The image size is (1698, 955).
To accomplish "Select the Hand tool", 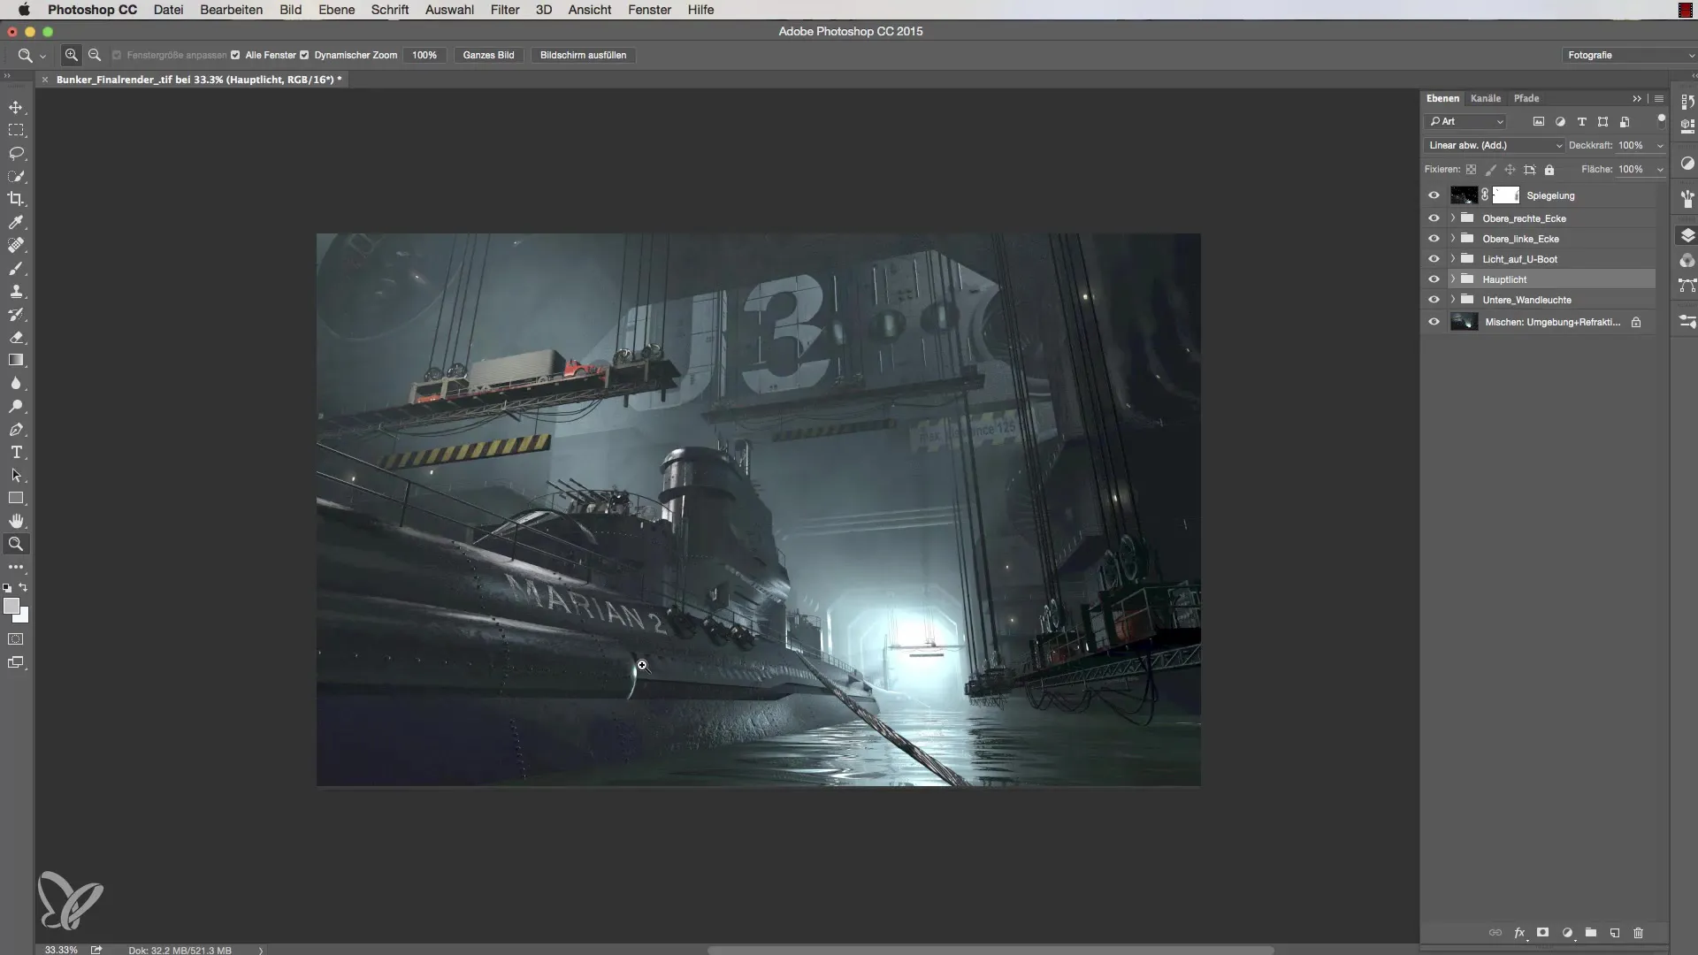I will 16,521.
